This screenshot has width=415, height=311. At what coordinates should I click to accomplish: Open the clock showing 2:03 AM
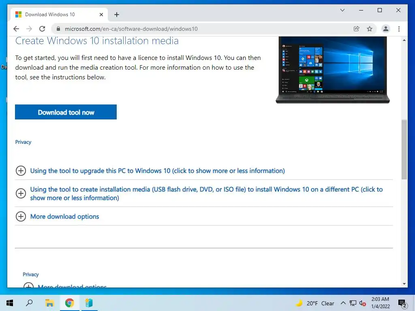coord(380,303)
